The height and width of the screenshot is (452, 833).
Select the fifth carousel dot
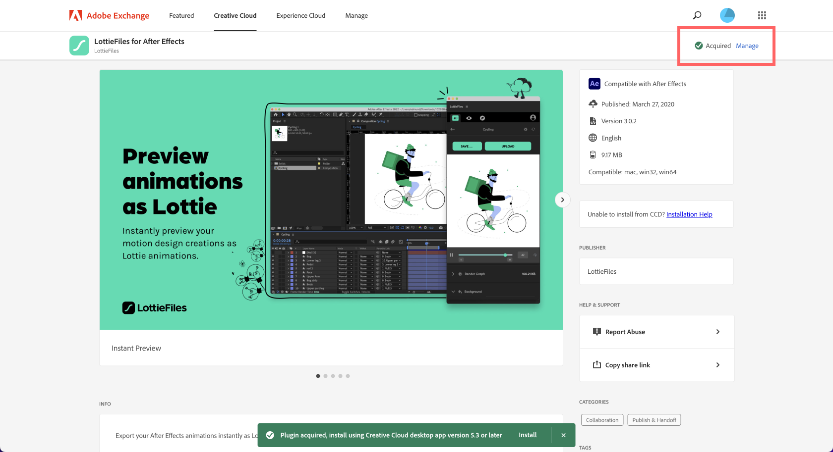pos(348,376)
